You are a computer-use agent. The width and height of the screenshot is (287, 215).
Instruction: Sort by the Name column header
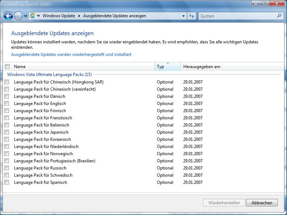83,67
